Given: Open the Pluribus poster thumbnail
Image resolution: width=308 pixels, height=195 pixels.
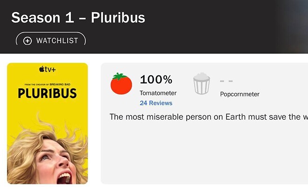Looking at the screenshot, I should [x=48, y=123].
